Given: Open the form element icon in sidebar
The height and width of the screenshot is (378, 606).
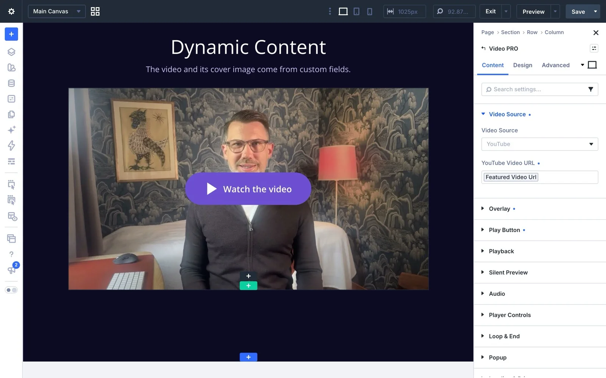Looking at the screenshot, I should tap(11, 99).
